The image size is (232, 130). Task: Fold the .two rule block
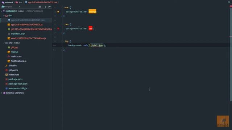(x=62, y=24)
